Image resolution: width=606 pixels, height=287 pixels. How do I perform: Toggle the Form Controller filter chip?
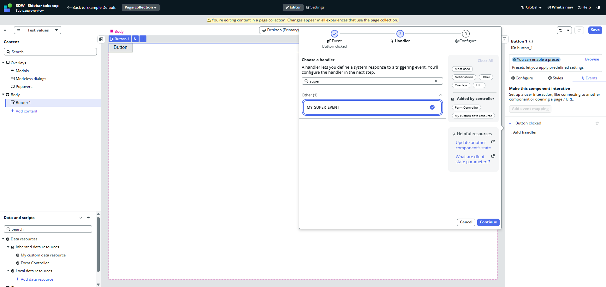(x=466, y=108)
